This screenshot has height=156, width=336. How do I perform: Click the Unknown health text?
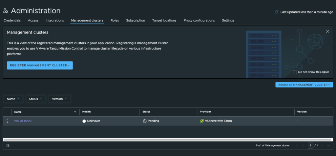click(94, 121)
